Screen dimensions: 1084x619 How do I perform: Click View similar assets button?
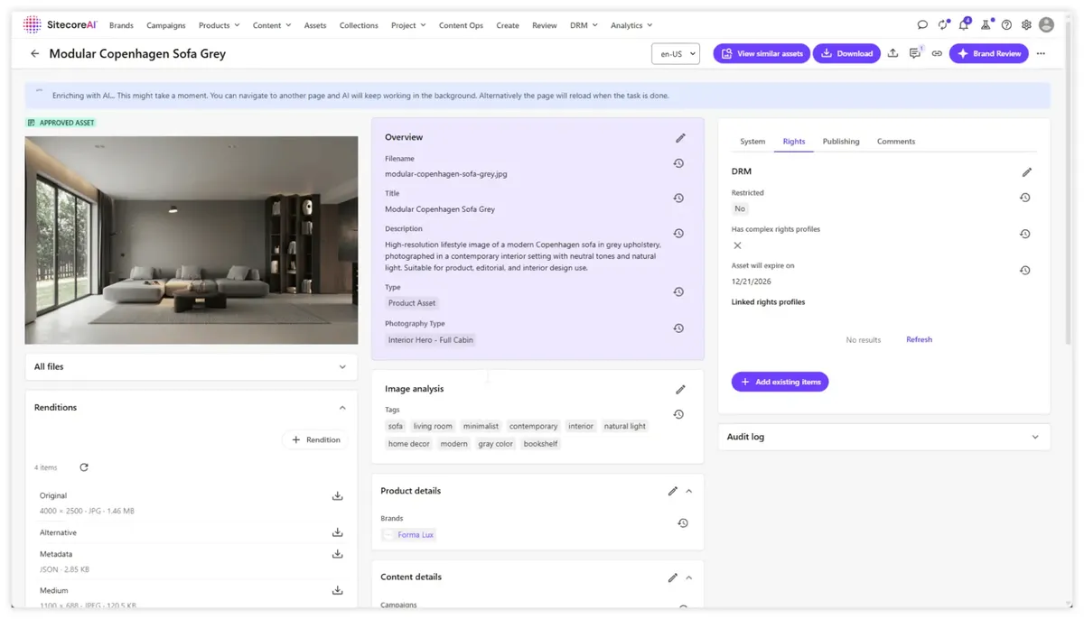pos(762,54)
